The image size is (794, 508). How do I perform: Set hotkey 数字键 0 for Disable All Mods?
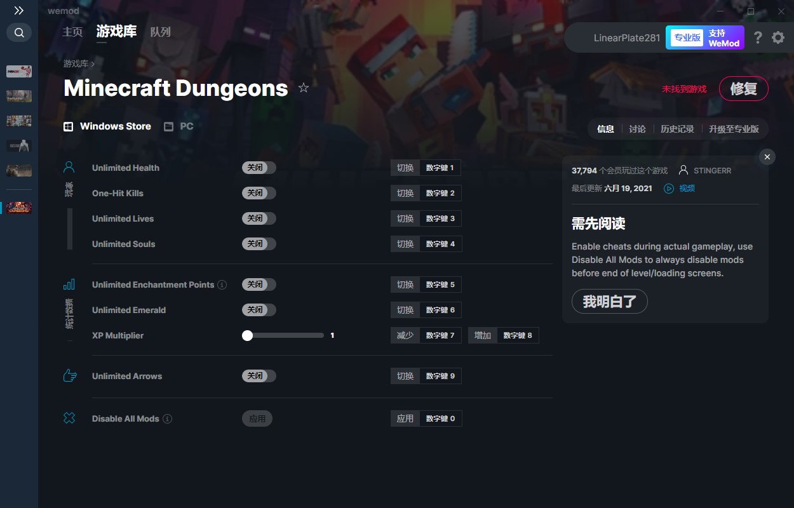pos(440,418)
